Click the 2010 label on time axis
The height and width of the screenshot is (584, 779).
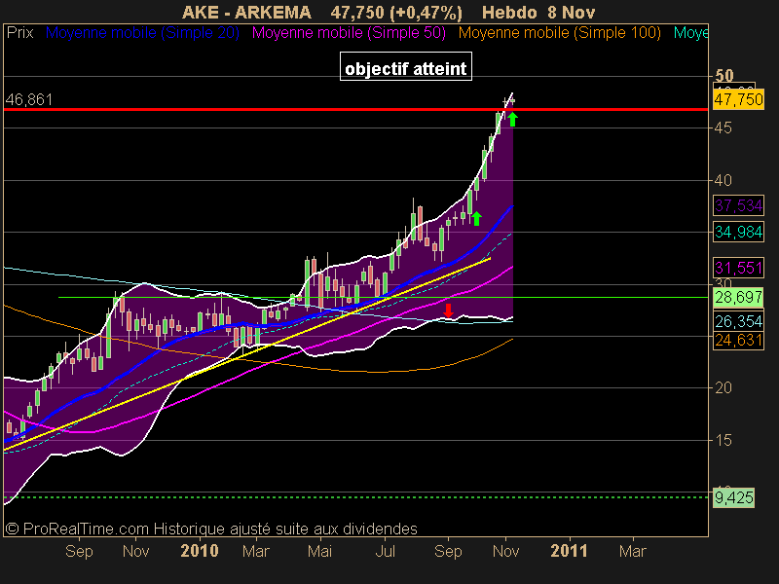[200, 551]
